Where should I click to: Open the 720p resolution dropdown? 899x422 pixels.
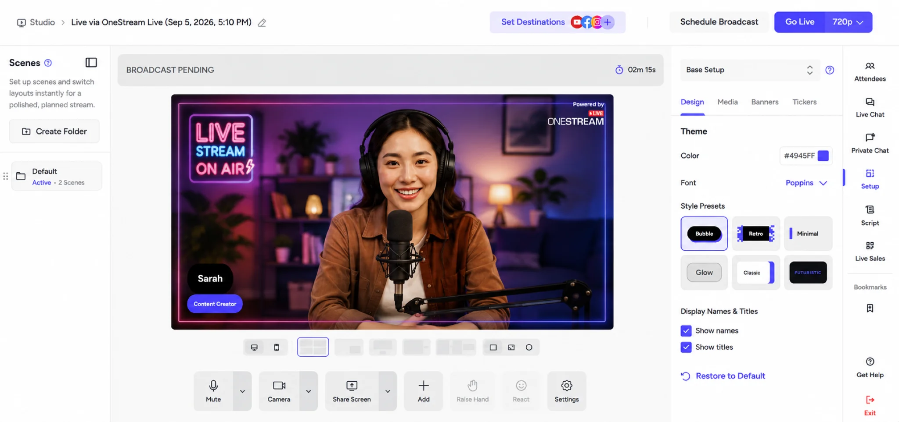(848, 22)
